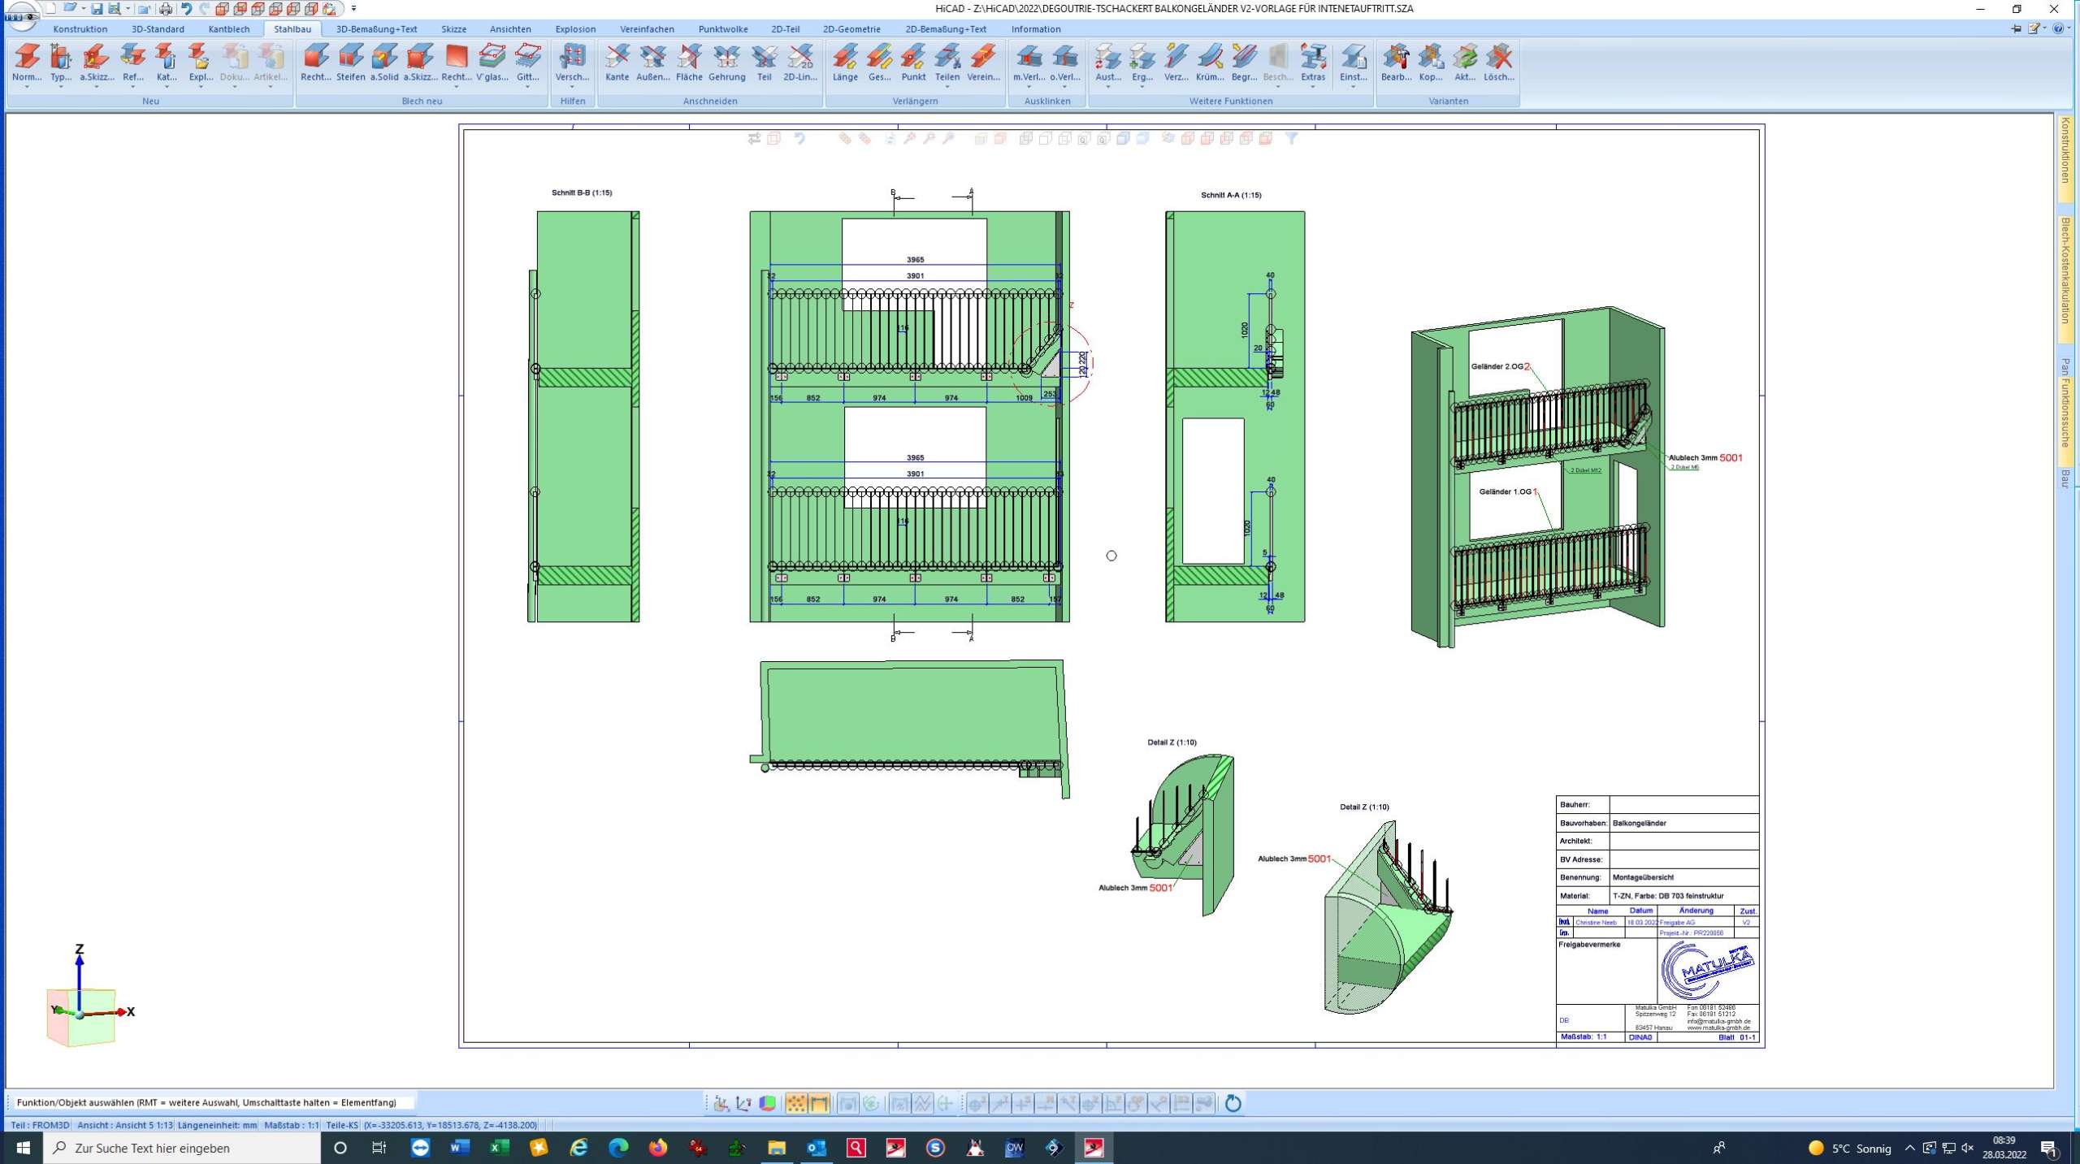This screenshot has width=2080, height=1164.
Task: Open the Konstruktion ribbon tab
Action: tap(80, 29)
